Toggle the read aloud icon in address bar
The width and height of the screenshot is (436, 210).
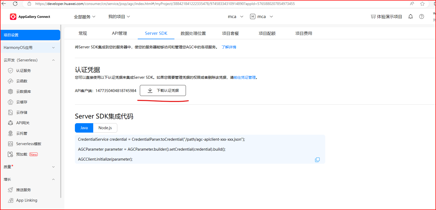coord(412,4)
